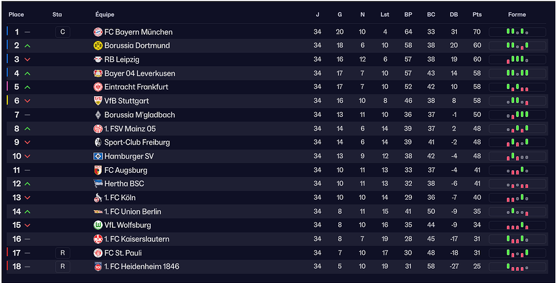Sort table by Pts column header
This screenshot has height=283, width=557.
tap(477, 15)
